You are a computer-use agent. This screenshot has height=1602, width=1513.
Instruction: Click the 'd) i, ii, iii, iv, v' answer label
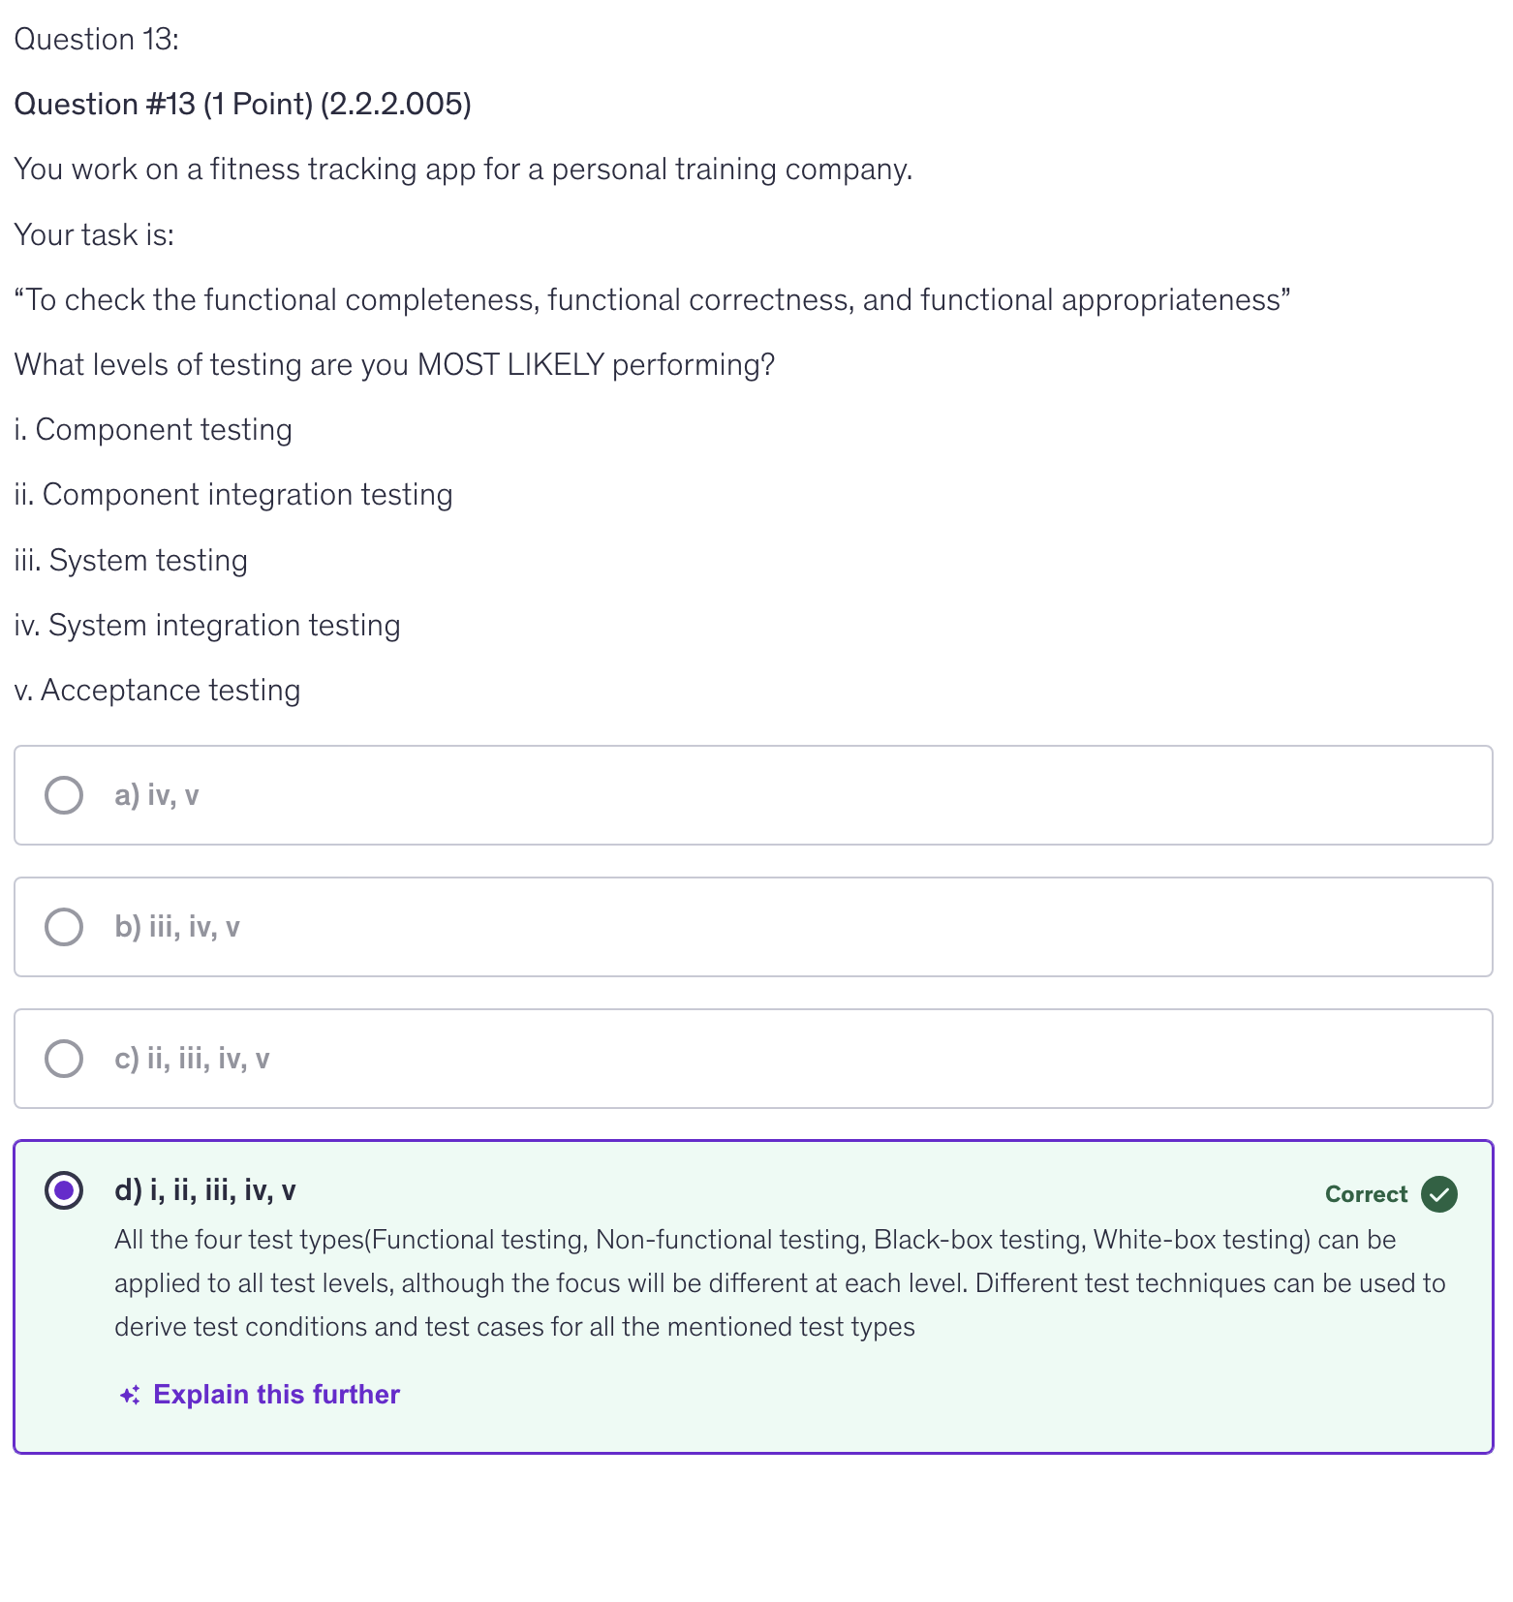(205, 1190)
